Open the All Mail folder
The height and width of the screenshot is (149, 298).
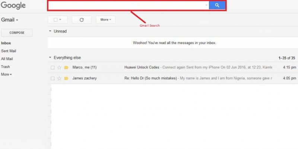tap(7, 59)
